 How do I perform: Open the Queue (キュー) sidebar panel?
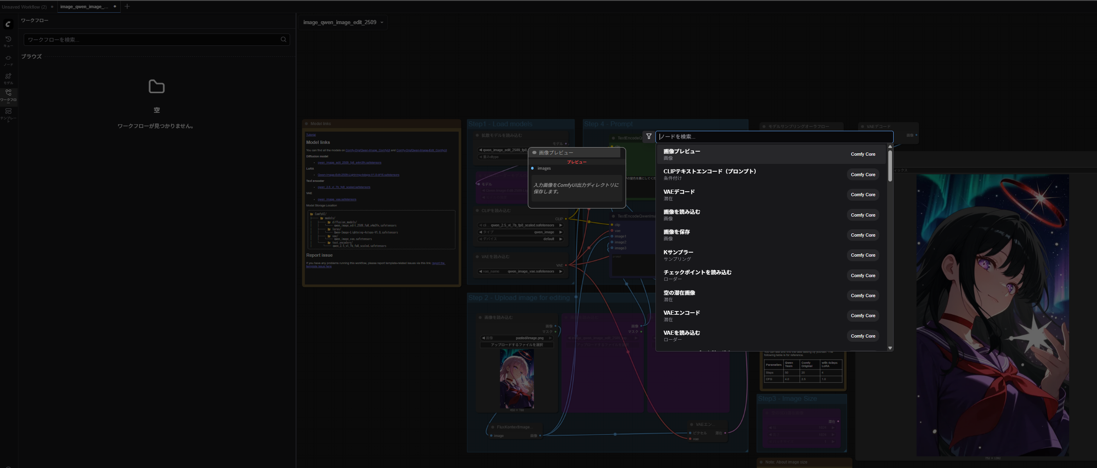(8, 41)
